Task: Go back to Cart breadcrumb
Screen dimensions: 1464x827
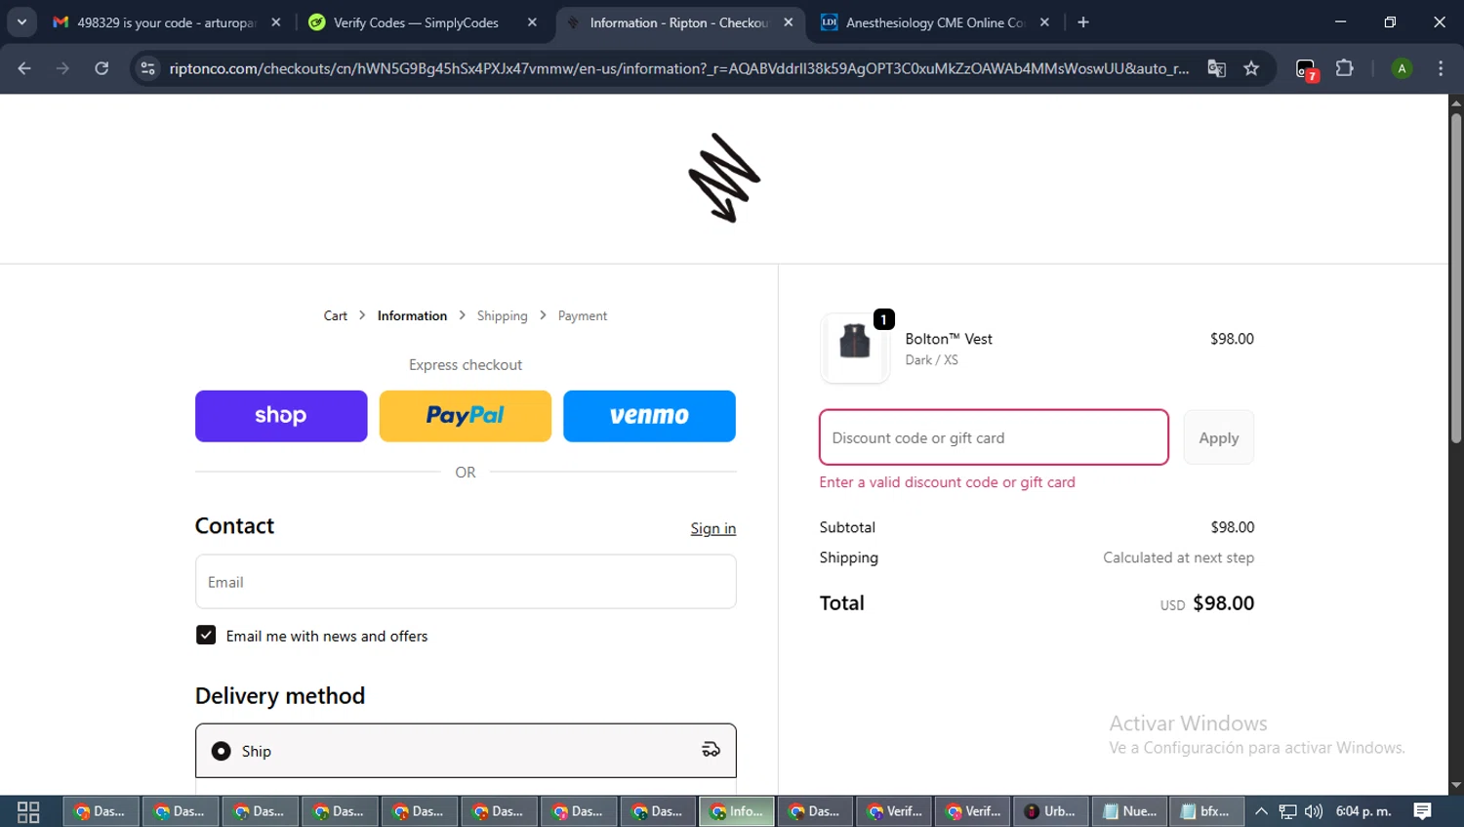Action: (336, 315)
